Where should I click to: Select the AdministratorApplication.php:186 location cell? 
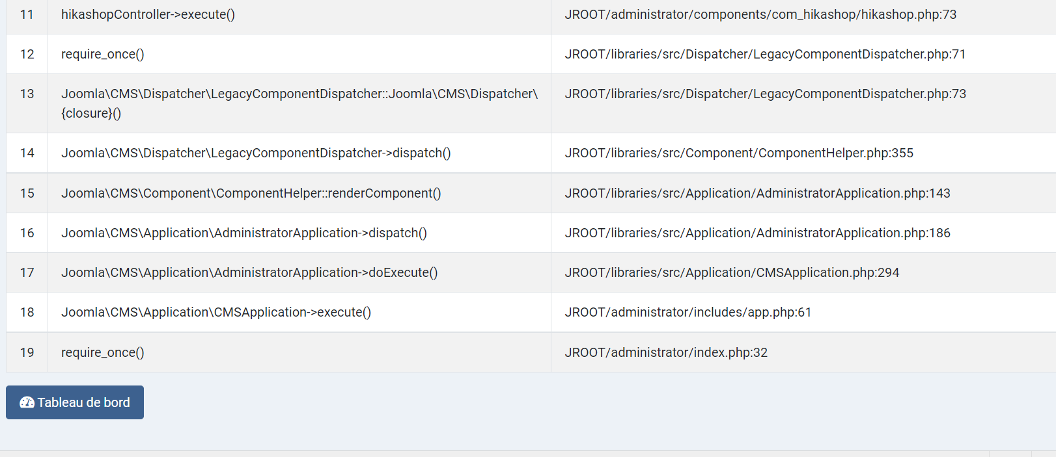757,233
